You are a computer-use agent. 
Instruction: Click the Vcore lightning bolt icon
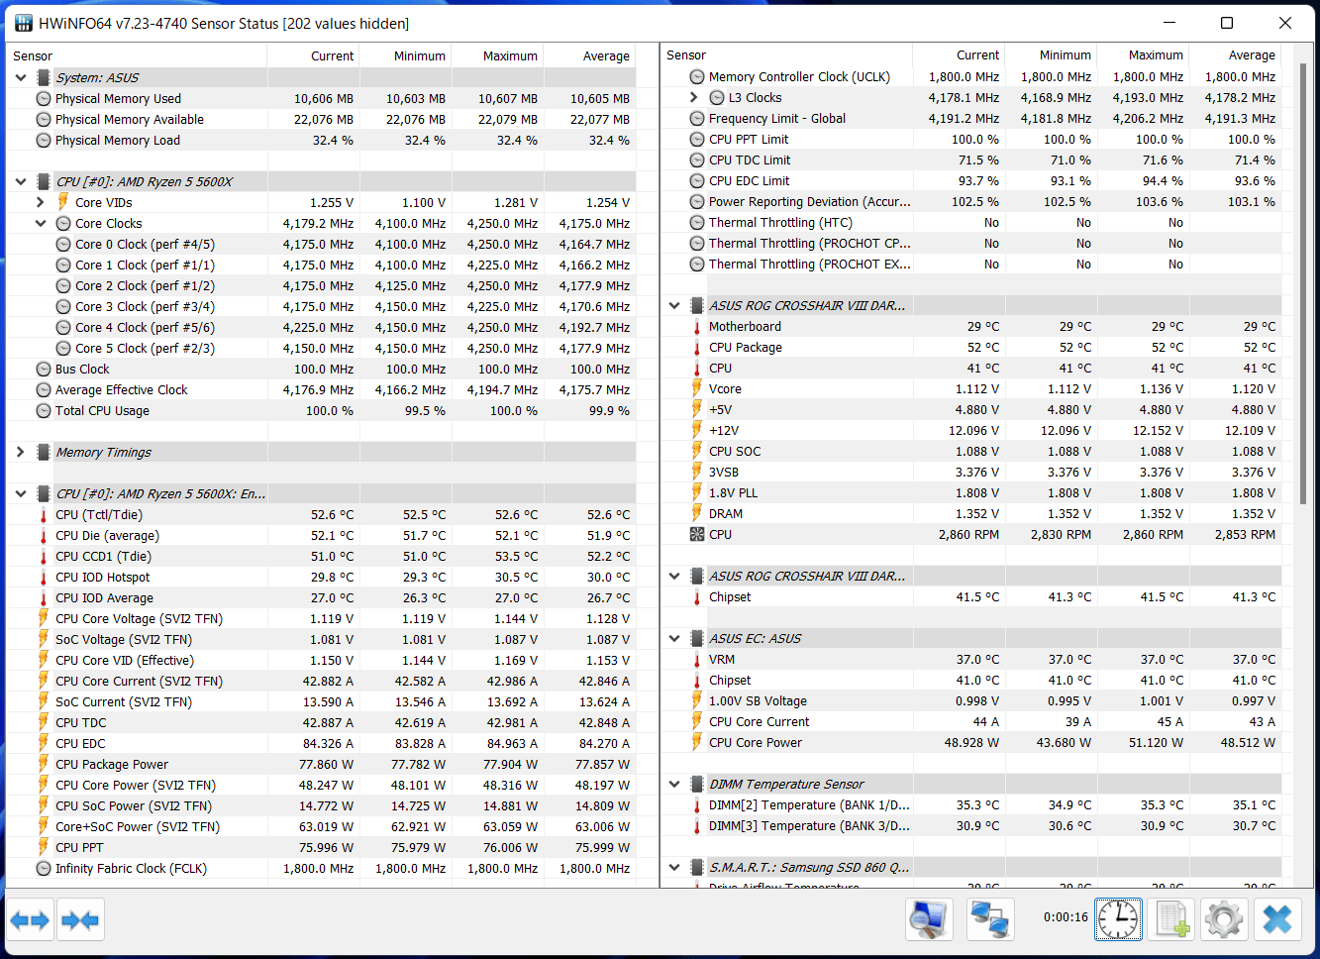pos(696,388)
